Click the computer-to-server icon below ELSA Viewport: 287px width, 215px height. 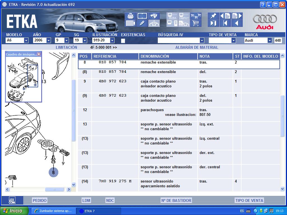tap(172, 24)
